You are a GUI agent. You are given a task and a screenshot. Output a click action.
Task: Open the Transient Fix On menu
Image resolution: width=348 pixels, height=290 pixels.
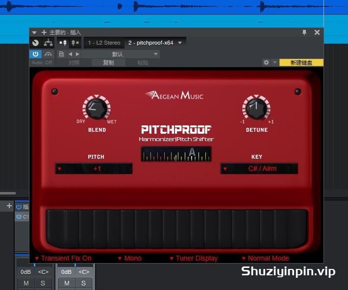tap(63, 258)
